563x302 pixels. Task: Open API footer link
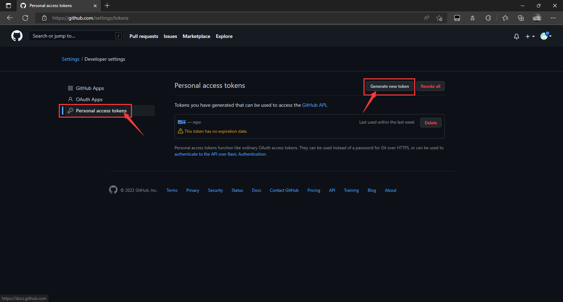tap(332, 190)
